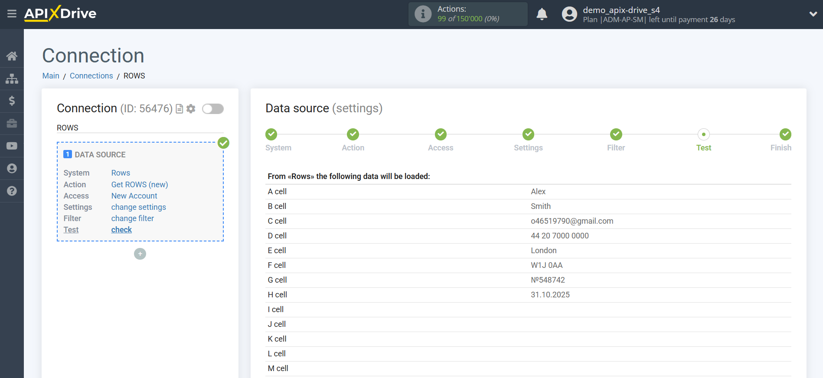This screenshot has width=823, height=378.
Task: Go to the Finish step
Action: (x=785, y=135)
